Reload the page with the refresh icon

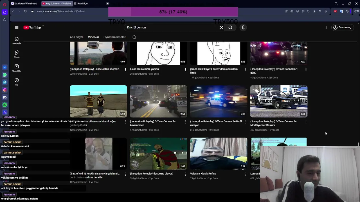(25, 11)
